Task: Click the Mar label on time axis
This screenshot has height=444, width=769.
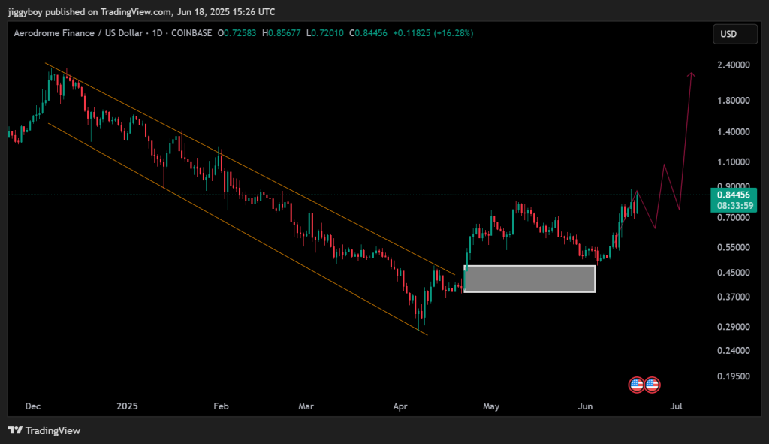Action: click(306, 406)
